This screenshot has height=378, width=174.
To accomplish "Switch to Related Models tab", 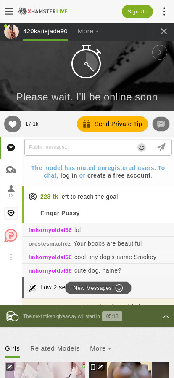I will click(55, 348).
